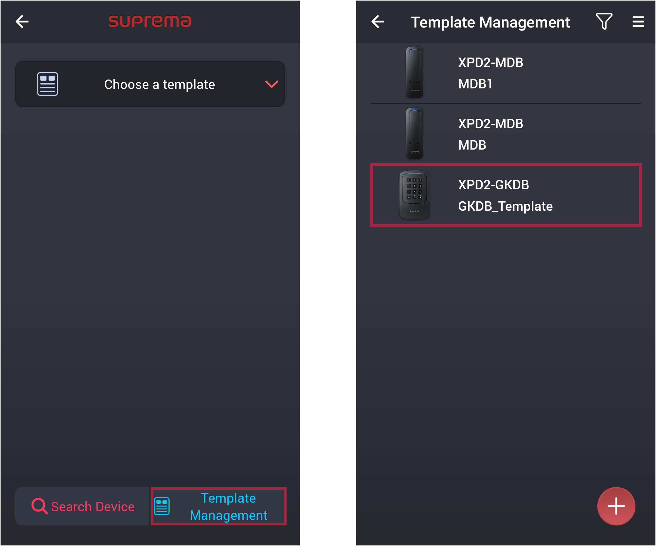The width and height of the screenshot is (656, 546).
Task: Open the template filter funnel icon
Action: click(x=603, y=22)
